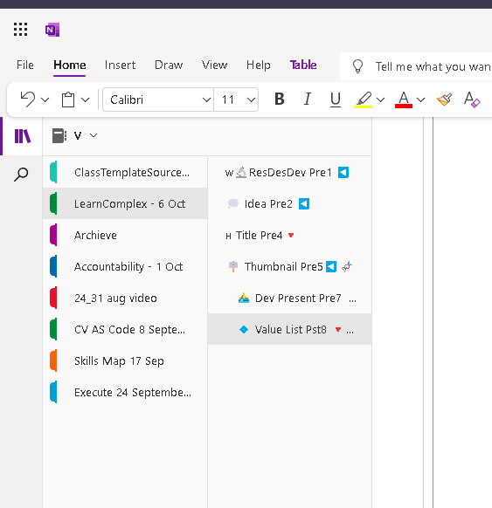Image resolution: width=492 pixels, height=508 pixels.
Task: Open the app launcher waffle grid
Action: 20,30
